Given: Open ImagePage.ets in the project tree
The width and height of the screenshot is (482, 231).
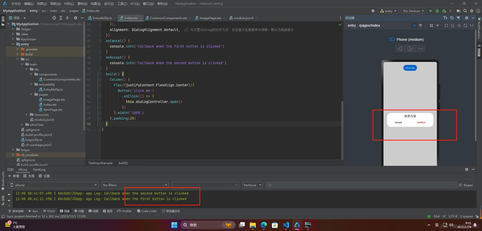Looking at the screenshot, I should click(x=54, y=99).
